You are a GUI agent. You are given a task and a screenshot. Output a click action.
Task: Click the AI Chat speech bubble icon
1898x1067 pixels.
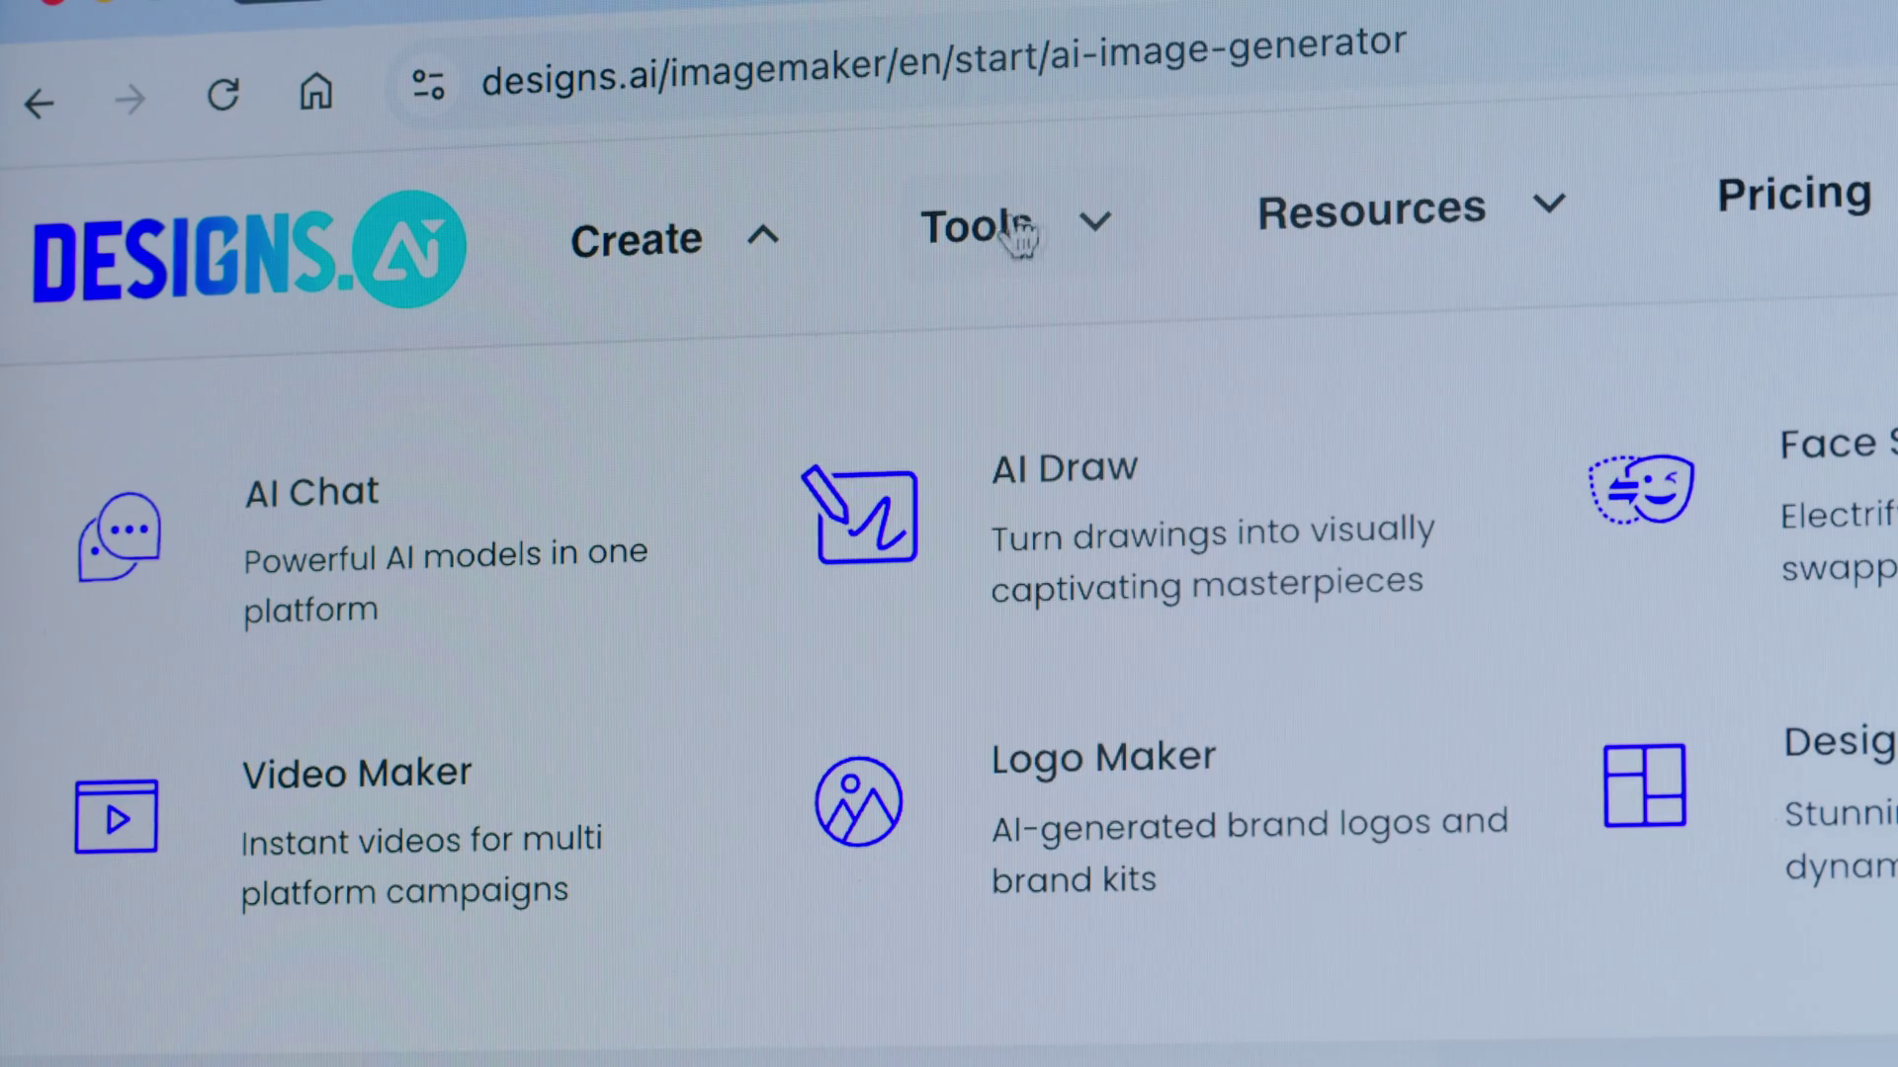[119, 537]
